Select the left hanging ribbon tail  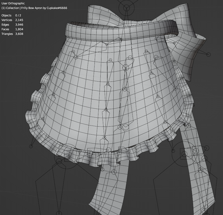coord(112,190)
